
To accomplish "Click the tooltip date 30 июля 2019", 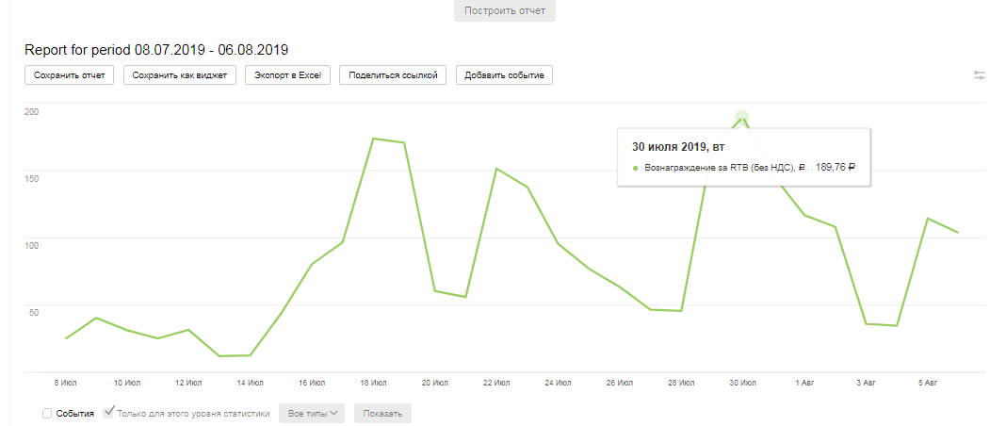I will click(x=677, y=146).
